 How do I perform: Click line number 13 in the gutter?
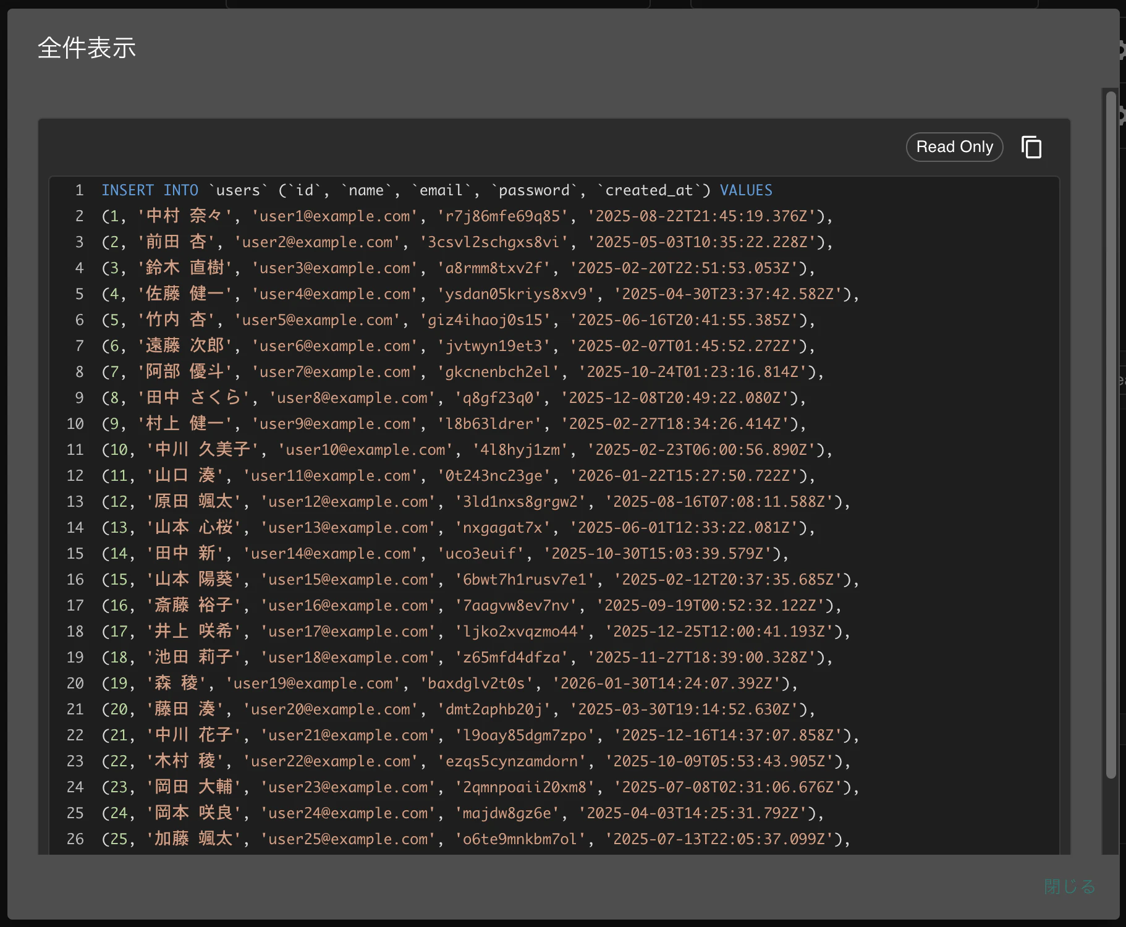[x=75, y=502]
